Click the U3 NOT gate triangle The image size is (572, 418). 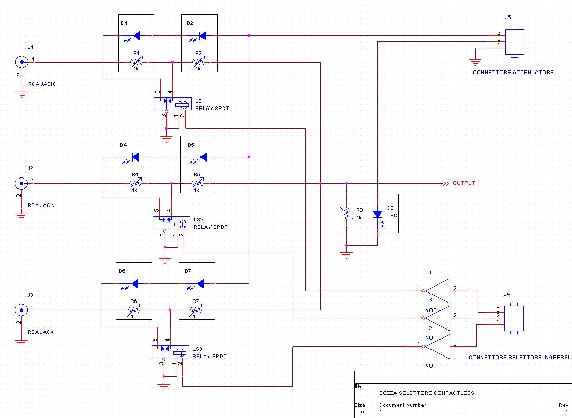[x=437, y=318]
